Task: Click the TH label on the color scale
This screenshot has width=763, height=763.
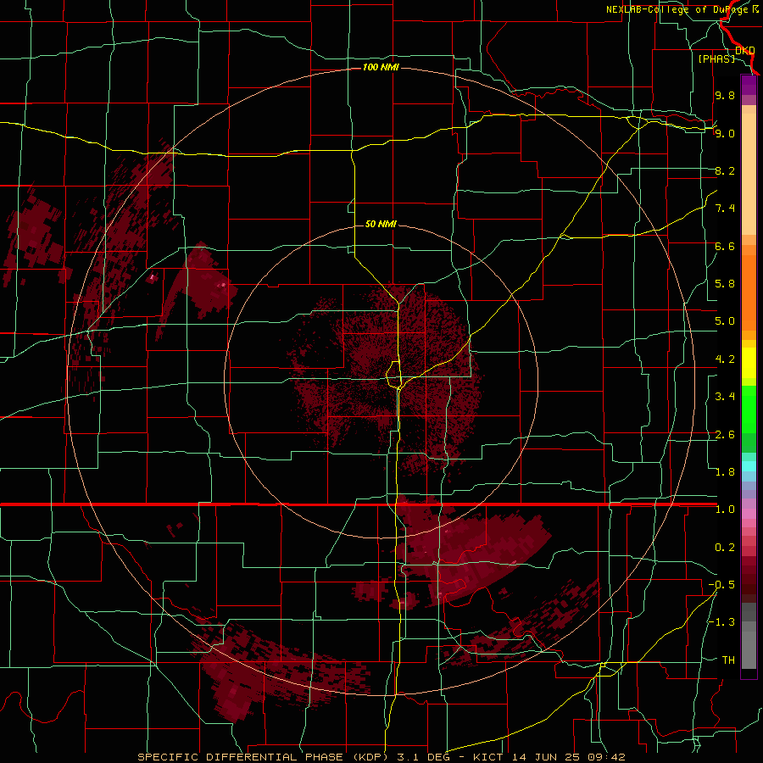Action: coord(728,660)
